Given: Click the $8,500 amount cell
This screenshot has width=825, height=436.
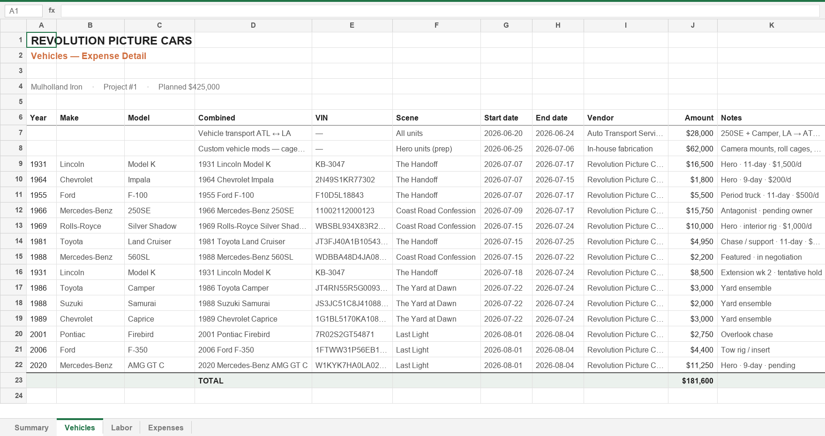Looking at the screenshot, I should [x=693, y=272].
